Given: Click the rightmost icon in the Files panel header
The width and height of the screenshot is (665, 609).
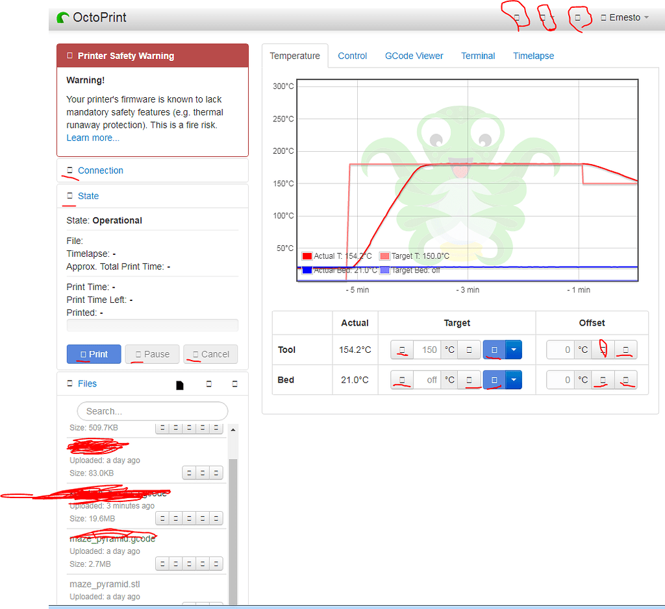Looking at the screenshot, I should (x=235, y=384).
